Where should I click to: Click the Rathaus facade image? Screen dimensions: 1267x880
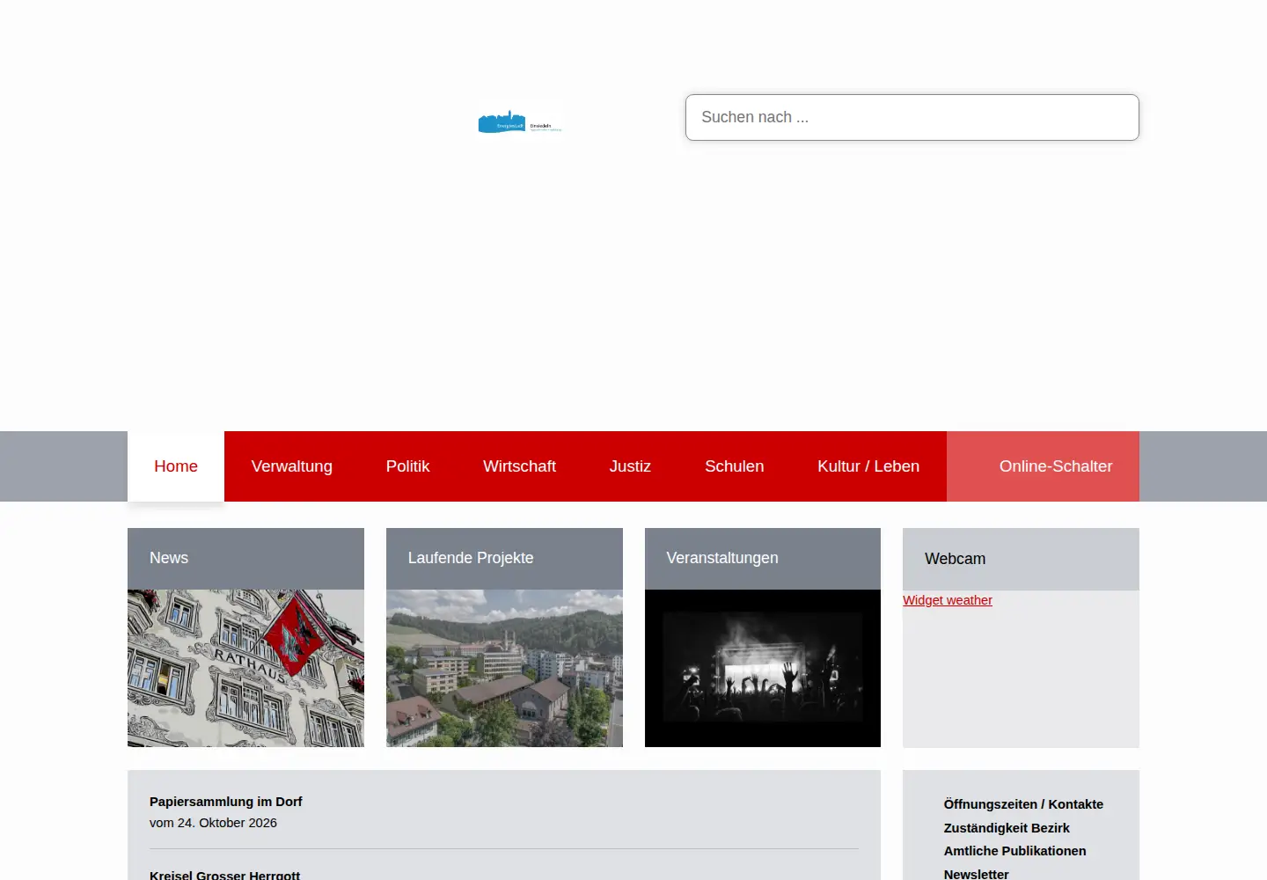(245, 668)
